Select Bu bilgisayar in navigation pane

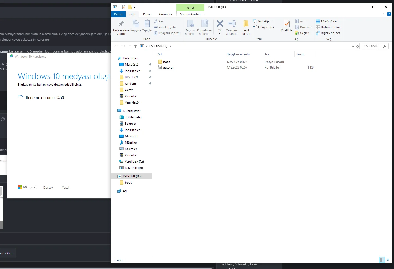point(132,111)
